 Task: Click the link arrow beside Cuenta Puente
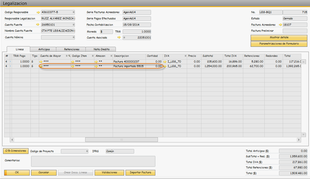(38, 25)
